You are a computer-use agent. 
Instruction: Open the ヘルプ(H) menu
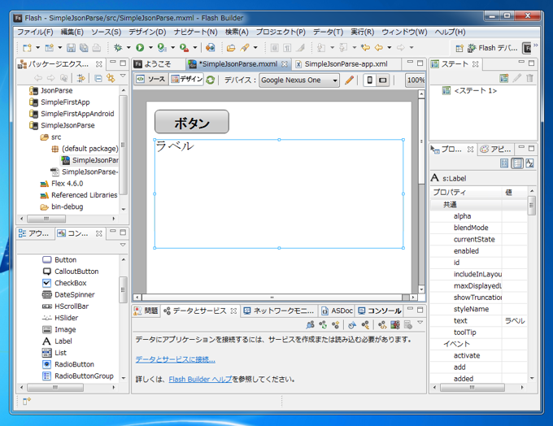tap(450, 32)
